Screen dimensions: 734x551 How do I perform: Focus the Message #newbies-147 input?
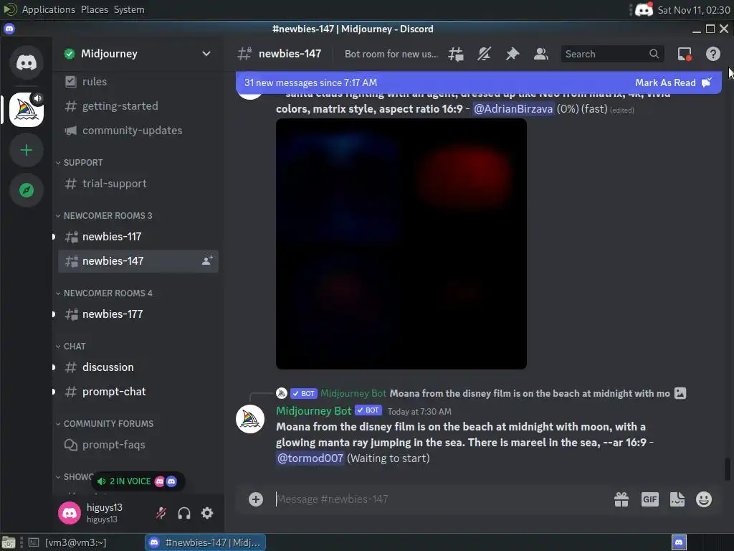click(440, 499)
